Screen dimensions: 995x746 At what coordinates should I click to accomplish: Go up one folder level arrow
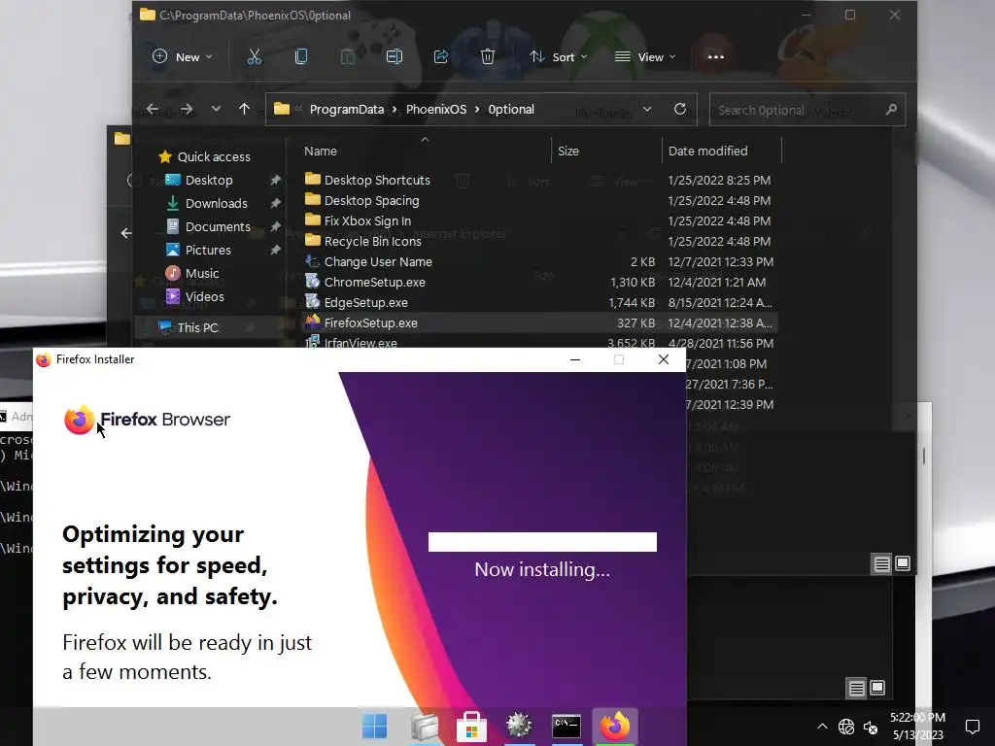pyautogui.click(x=244, y=109)
